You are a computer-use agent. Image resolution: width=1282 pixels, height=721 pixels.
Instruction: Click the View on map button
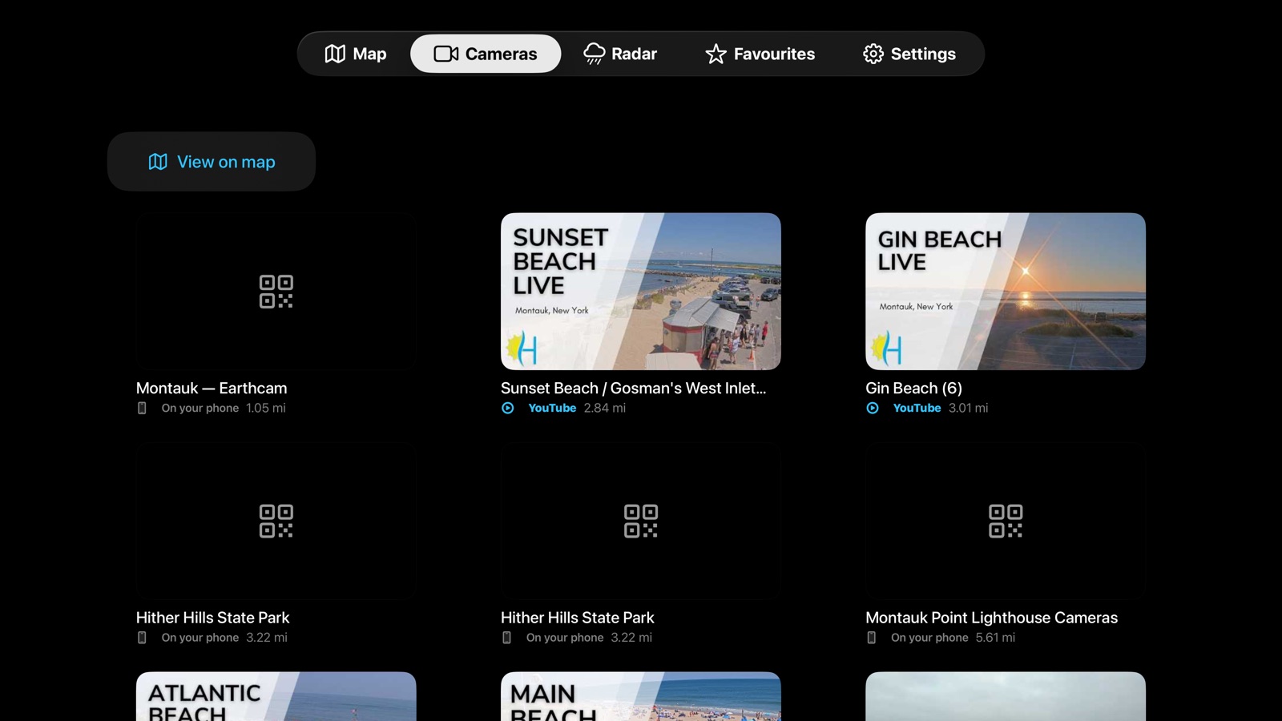[x=212, y=162]
